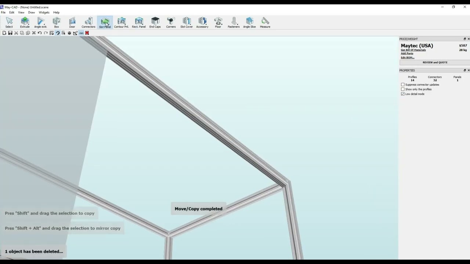Choose the Slot Panel tool
The image size is (470, 264).
pyautogui.click(x=105, y=23)
